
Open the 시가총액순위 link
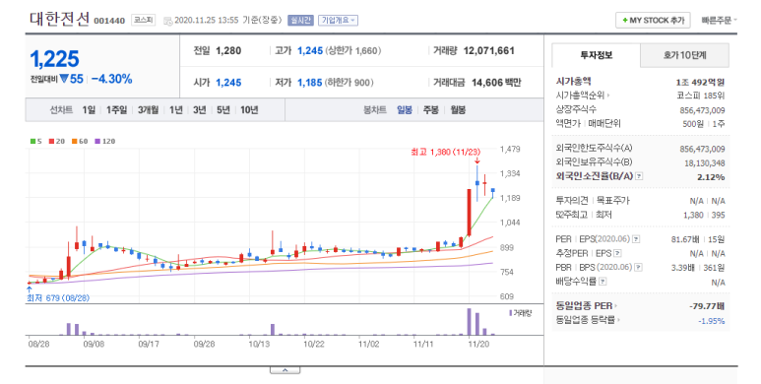(x=583, y=96)
